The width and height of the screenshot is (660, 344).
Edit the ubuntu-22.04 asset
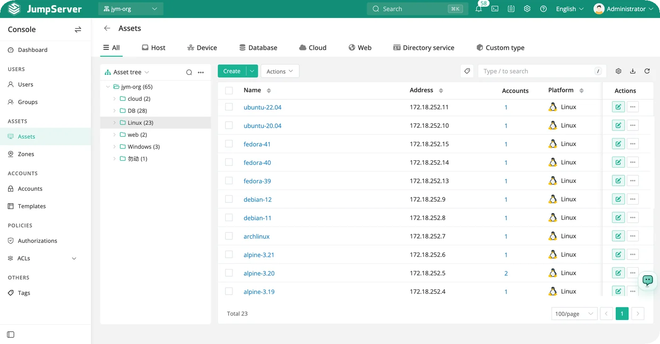(x=618, y=107)
